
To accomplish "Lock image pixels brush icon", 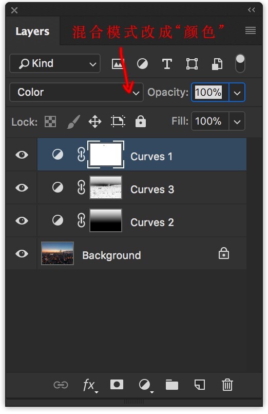I will click(x=73, y=122).
